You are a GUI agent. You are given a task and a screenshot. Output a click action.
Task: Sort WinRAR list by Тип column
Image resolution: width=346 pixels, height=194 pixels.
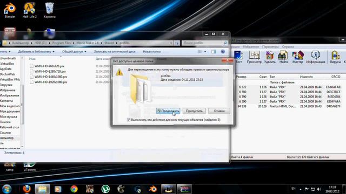(x=272, y=77)
